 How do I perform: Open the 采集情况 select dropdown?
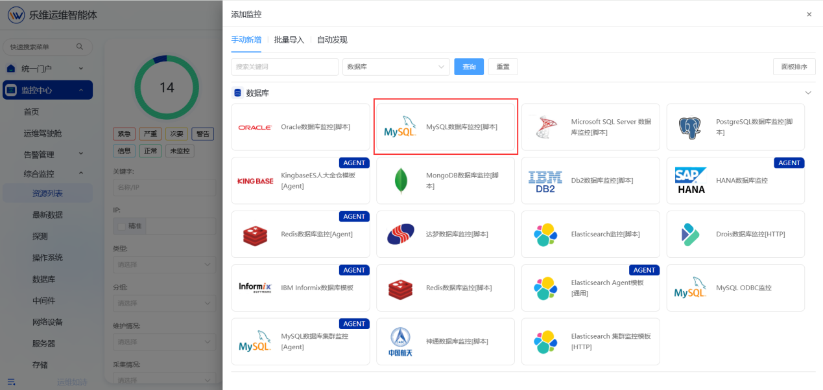165,380
